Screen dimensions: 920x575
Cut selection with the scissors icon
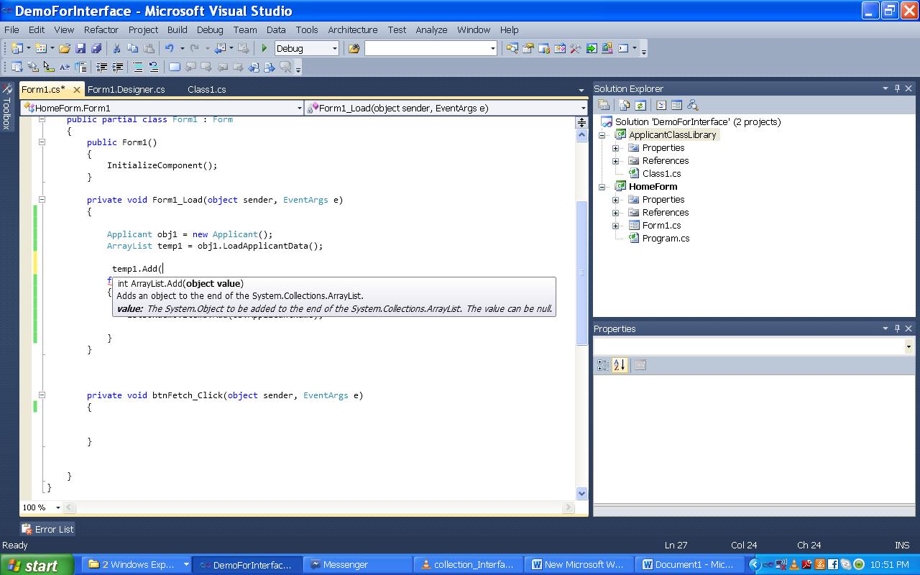(x=116, y=48)
